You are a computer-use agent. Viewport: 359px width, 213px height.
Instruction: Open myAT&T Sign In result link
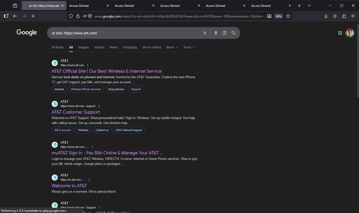(x=107, y=153)
